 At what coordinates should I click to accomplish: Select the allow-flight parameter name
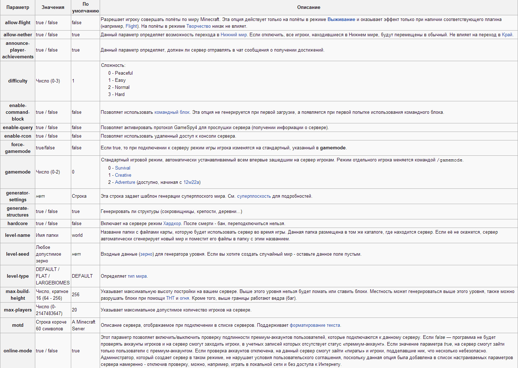pos(18,23)
